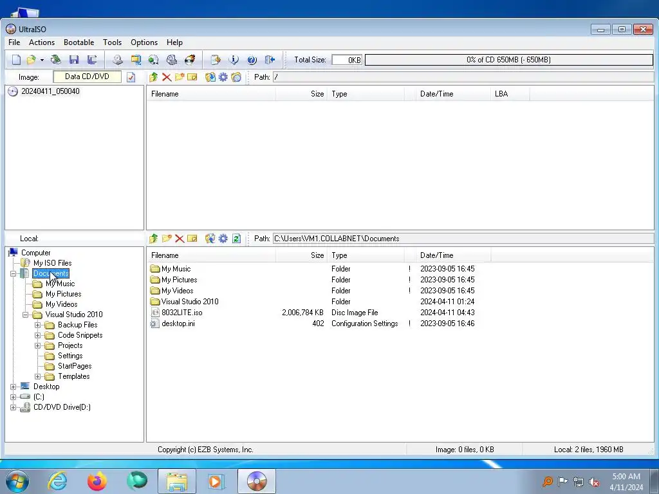Click the image Path field showing /
The height and width of the screenshot is (494, 659).
pyautogui.click(x=463, y=77)
